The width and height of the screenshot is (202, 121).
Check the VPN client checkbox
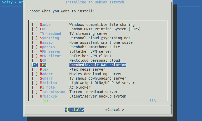pos(35,56)
